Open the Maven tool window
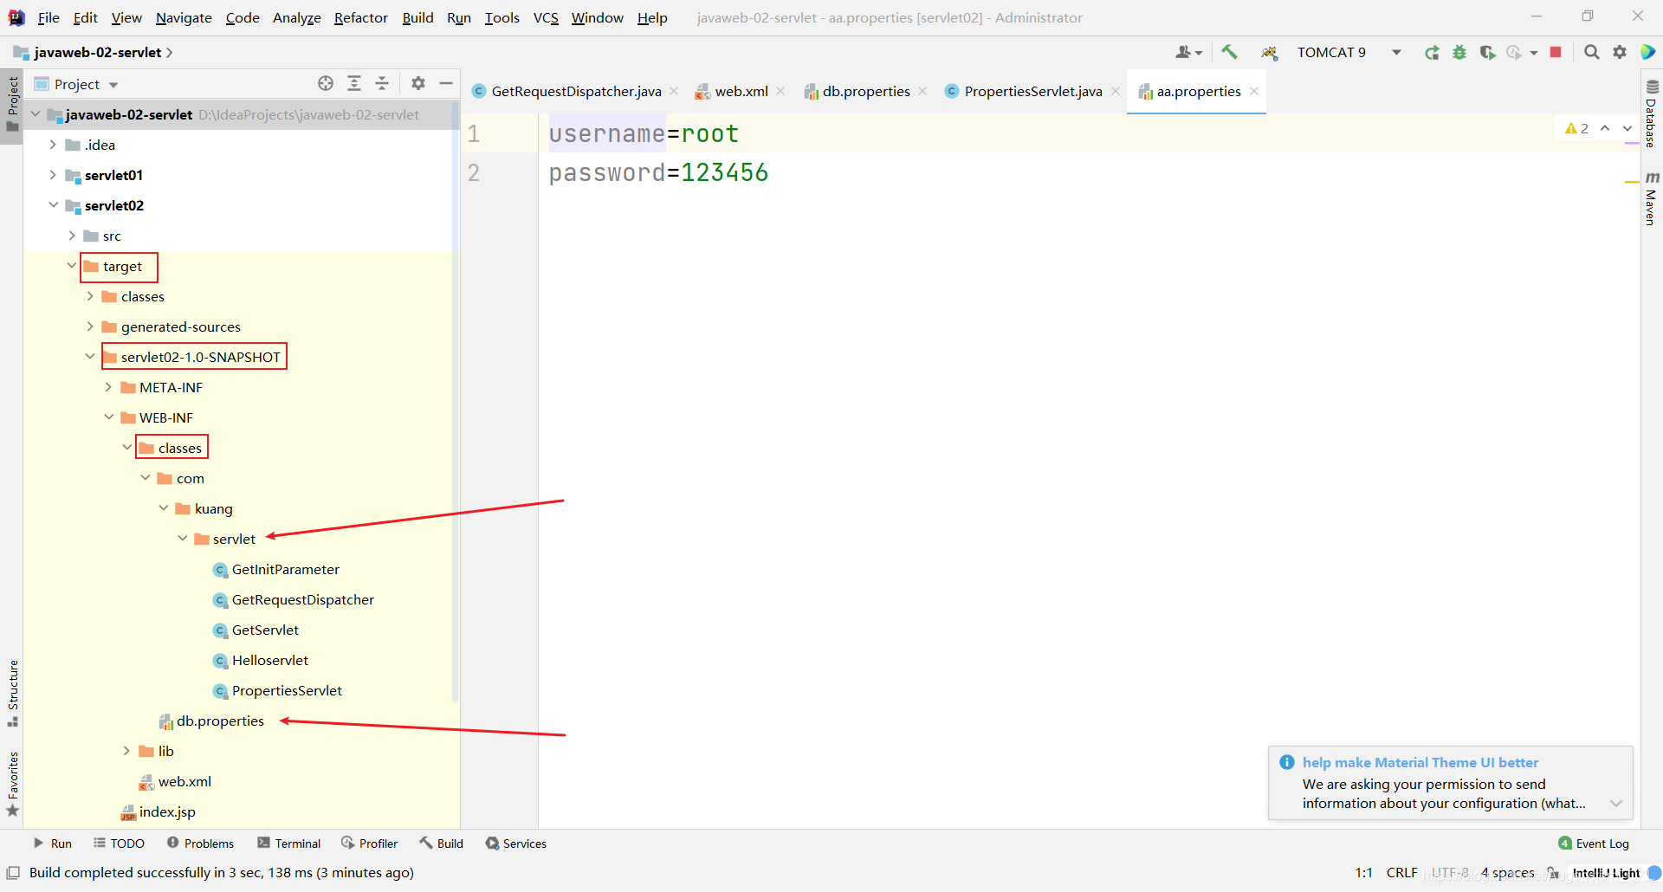The width and height of the screenshot is (1663, 892). 1652,198
